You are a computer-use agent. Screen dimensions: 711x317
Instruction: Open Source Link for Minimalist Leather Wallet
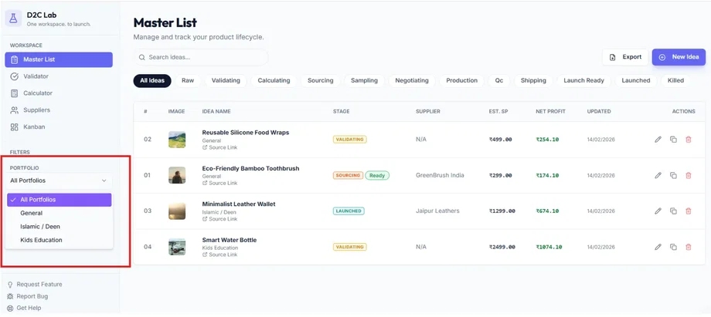coord(223,219)
